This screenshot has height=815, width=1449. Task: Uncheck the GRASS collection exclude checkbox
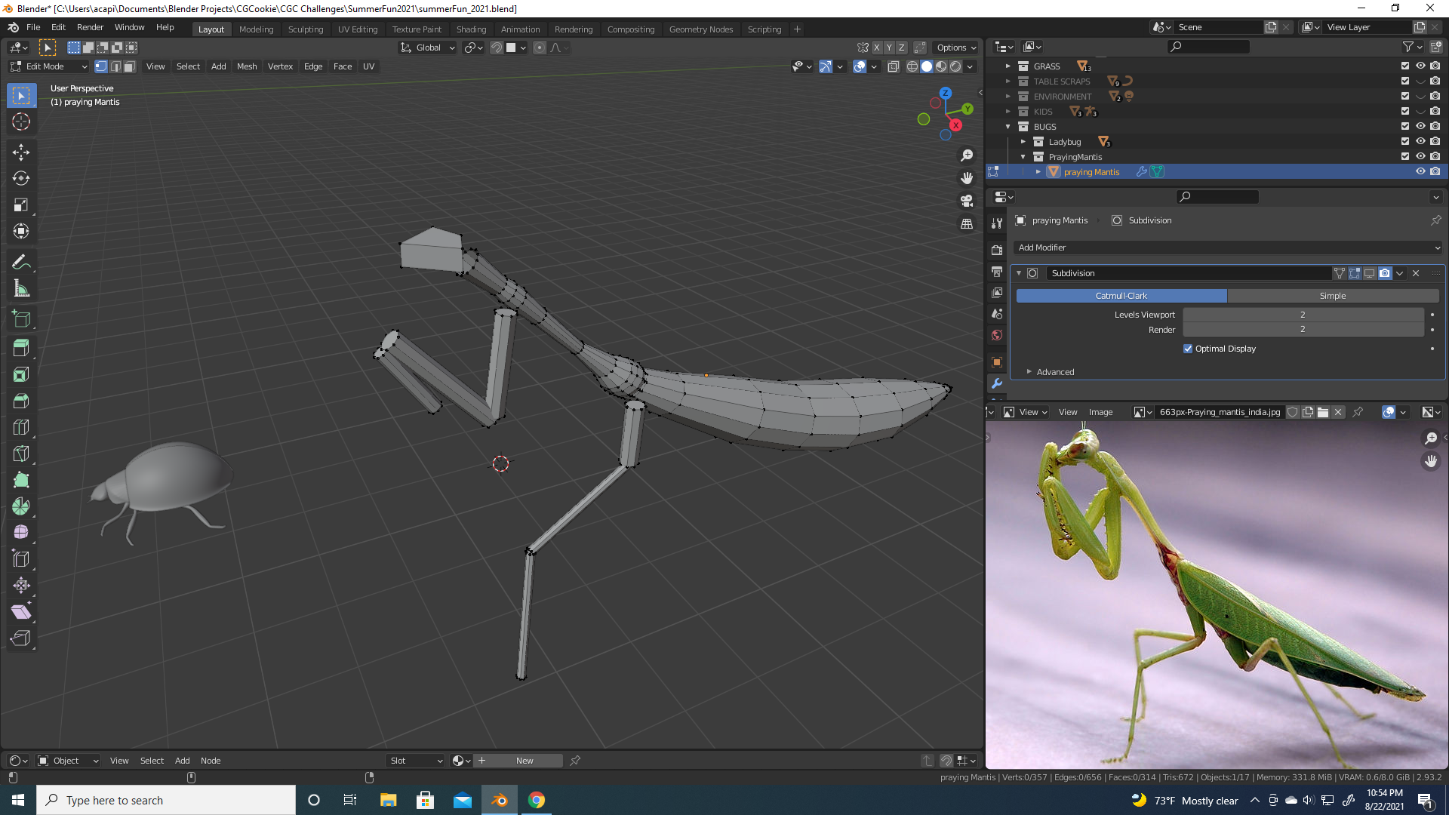[1404, 66]
